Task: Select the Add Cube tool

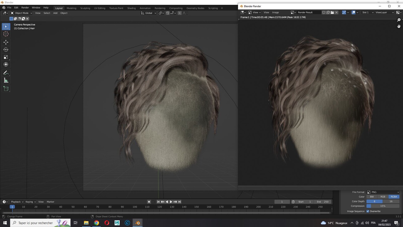Action: click(x=6, y=89)
